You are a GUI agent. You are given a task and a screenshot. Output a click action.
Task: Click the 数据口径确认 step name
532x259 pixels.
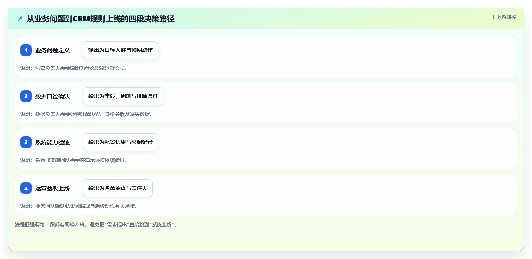tap(52, 96)
